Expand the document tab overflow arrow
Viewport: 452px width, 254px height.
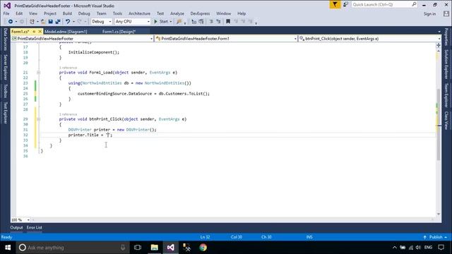(x=439, y=32)
